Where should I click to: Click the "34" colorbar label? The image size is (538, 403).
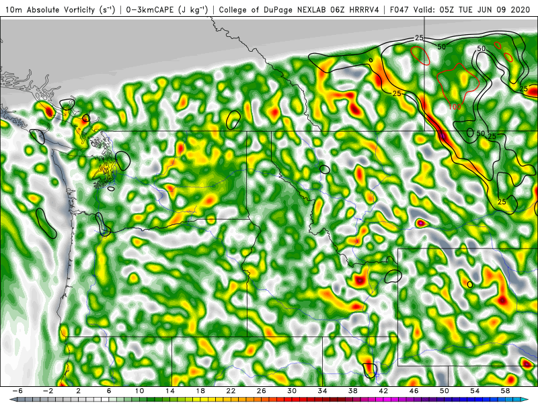322,391
